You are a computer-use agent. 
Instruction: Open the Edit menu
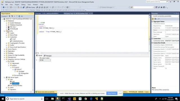tap(6, 4)
